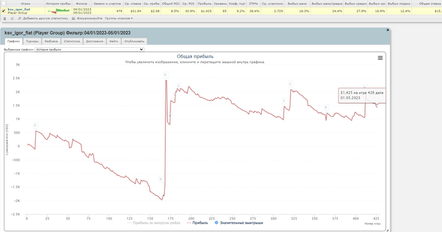
Task: Sort by 'Заявки и участие' column header
Action: click(107, 4)
